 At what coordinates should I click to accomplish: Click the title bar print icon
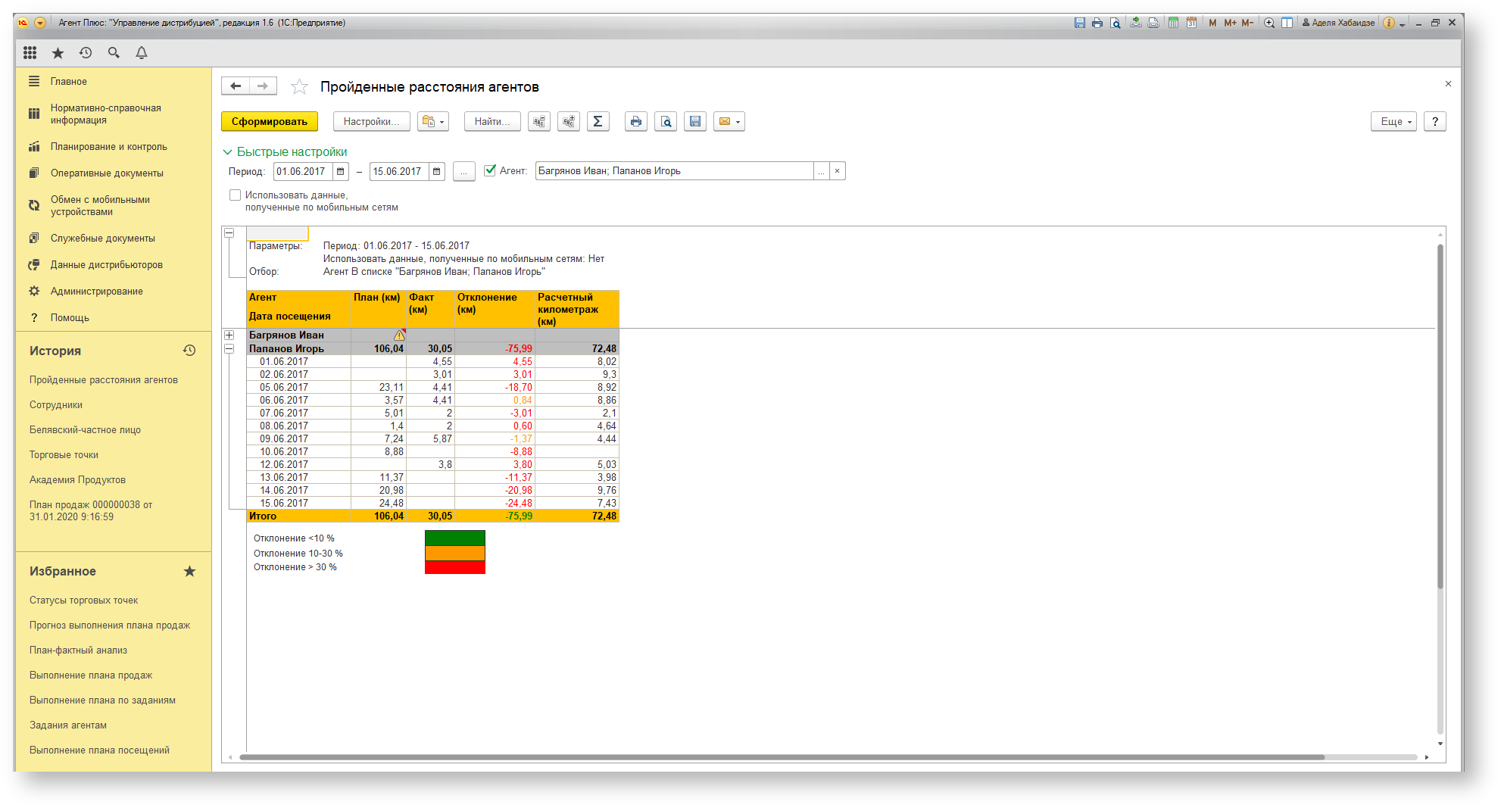1097,23
